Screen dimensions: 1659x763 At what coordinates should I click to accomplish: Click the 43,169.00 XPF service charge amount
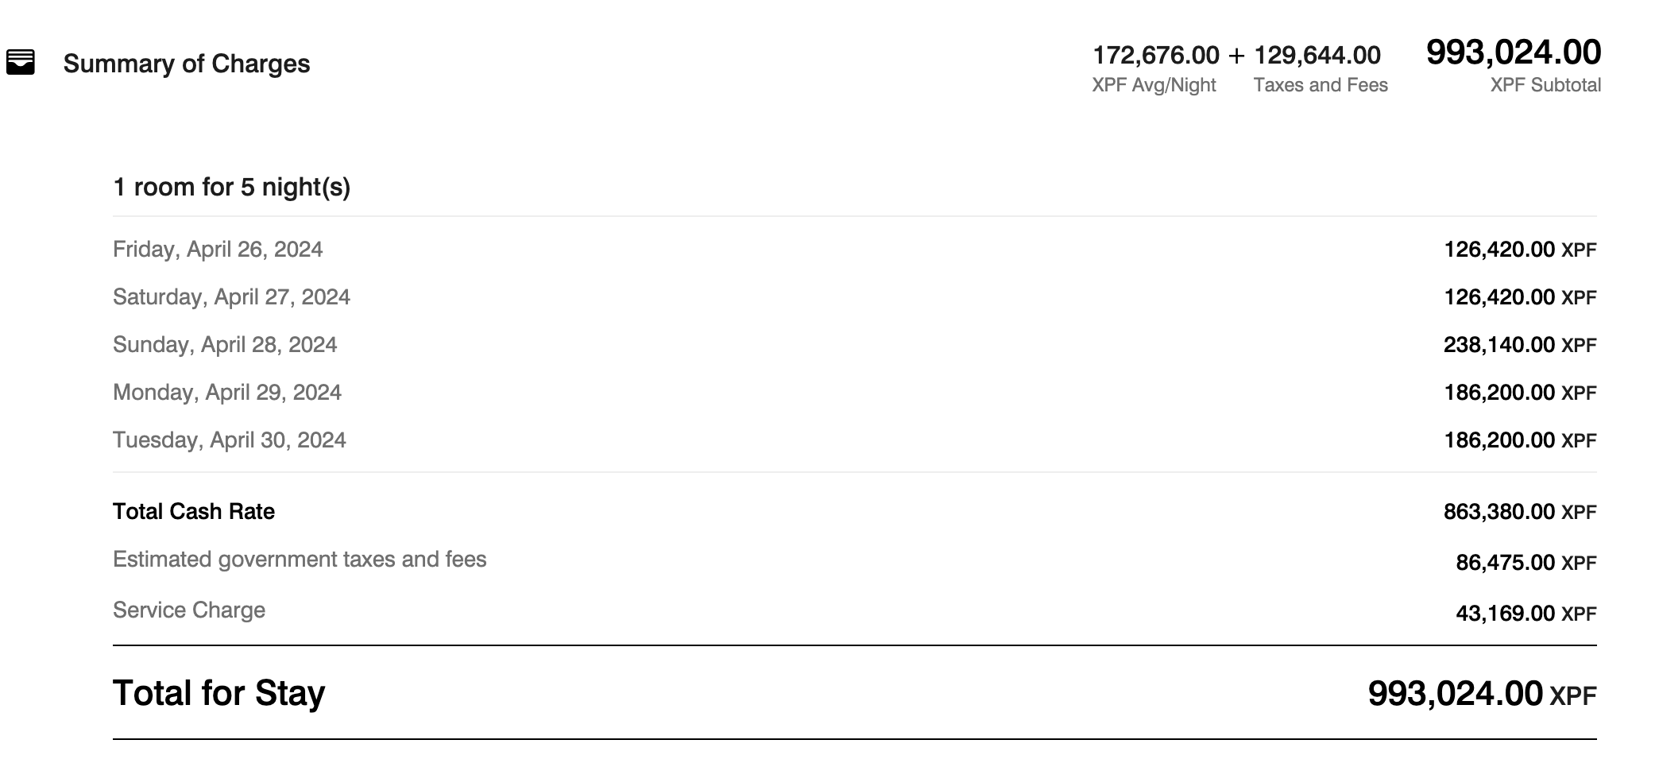click(1526, 614)
